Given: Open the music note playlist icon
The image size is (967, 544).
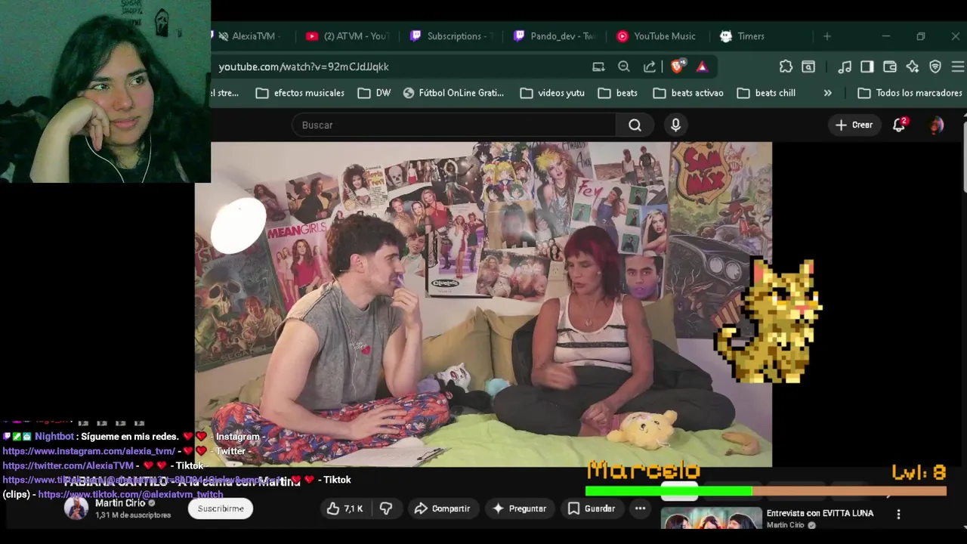Looking at the screenshot, I should tap(845, 66).
